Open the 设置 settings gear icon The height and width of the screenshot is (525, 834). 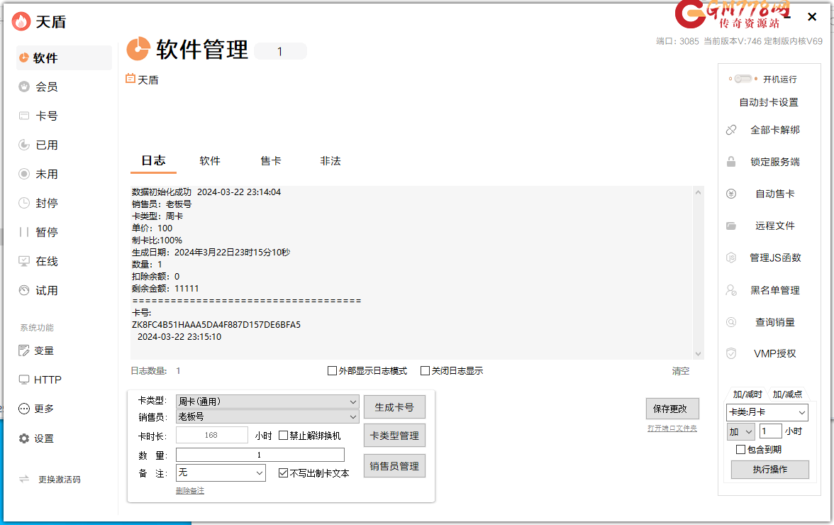(x=24, y=438)
